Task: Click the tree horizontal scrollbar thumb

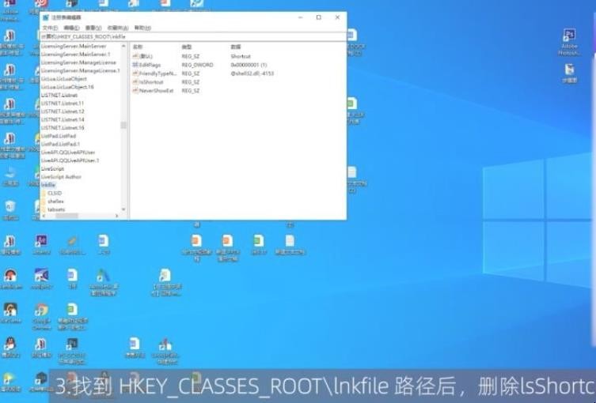Action: pyautogui.click(x=67, y=216)
